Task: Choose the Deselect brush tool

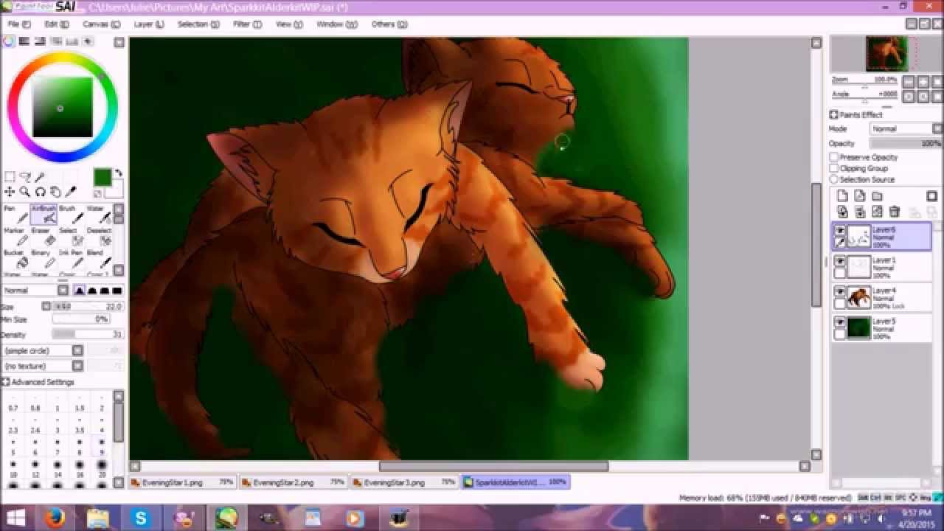Action: (99, 237)
